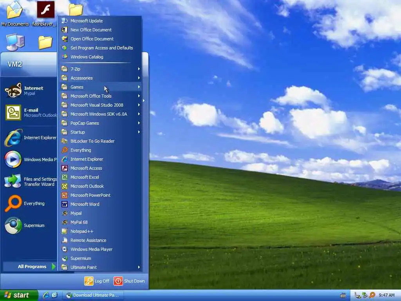
Task: Open the Internet Mypal pinned item
Action: pos(29,91)
